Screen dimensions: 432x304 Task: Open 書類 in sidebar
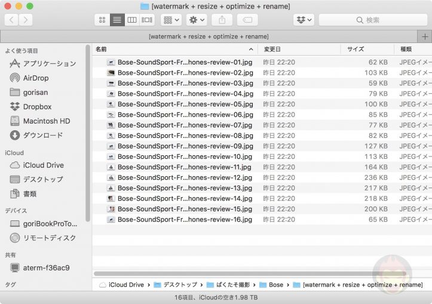pyautogui.click(x=23, y=194)
